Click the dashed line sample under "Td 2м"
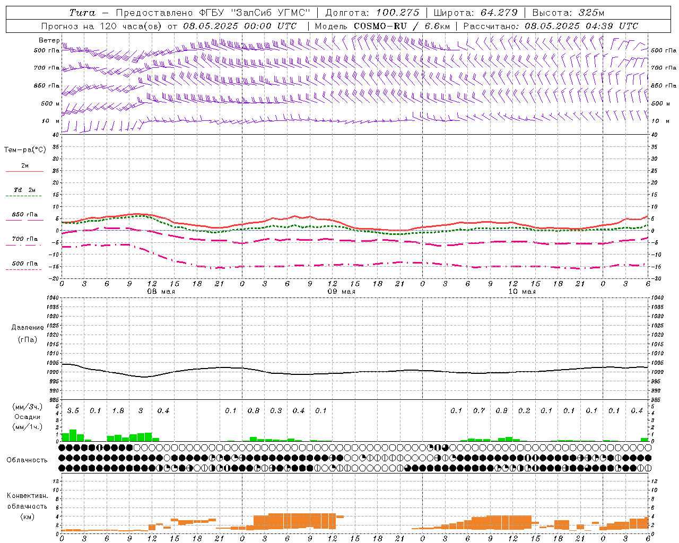This screenshot has width=679, height=543. point(24,196)
